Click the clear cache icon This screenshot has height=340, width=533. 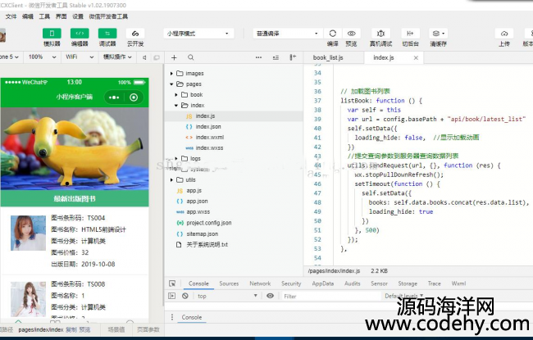pos(438,34)
